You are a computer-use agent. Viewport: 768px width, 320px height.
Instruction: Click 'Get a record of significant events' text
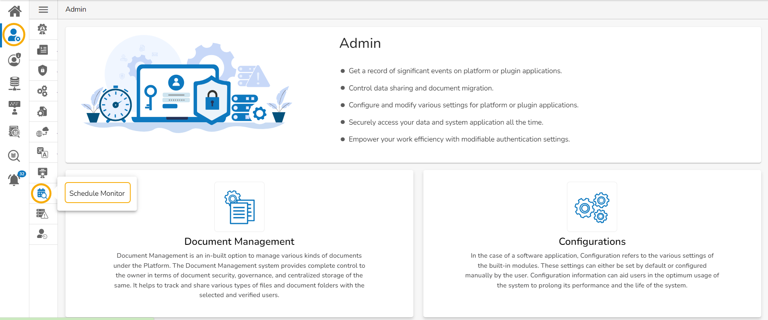coord(455,71)
